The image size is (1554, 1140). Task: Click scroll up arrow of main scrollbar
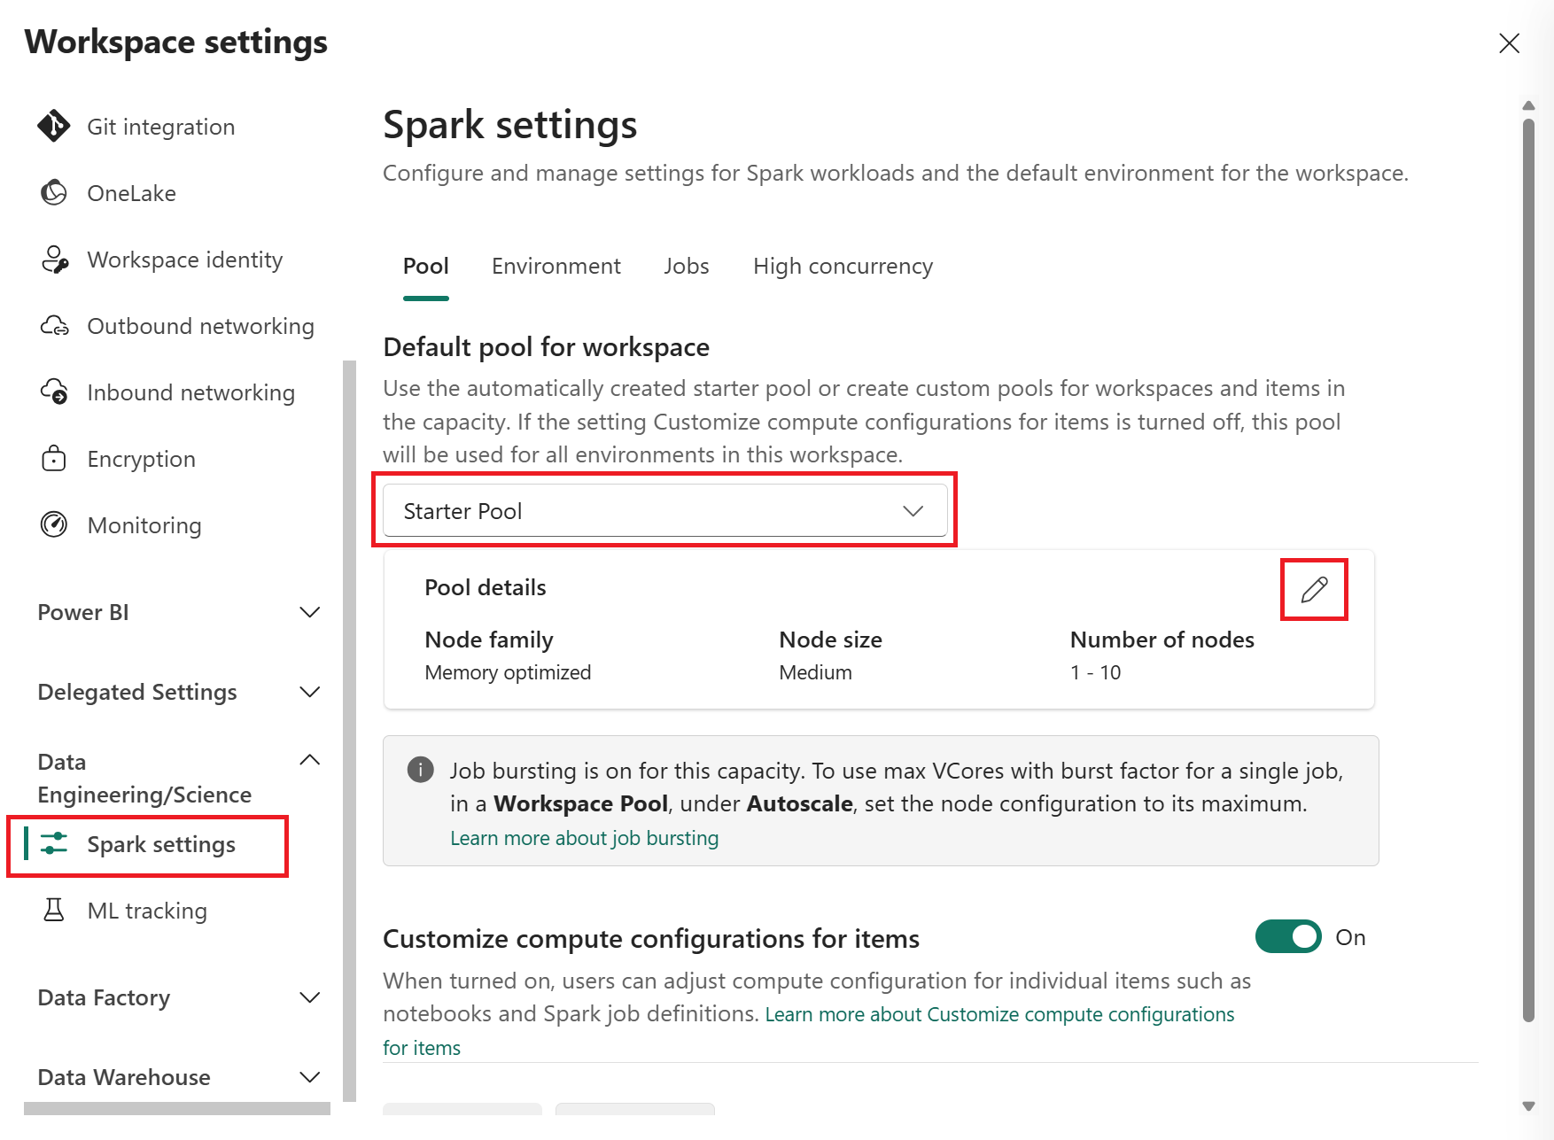pyautogui.click(x=1528, y=105)
